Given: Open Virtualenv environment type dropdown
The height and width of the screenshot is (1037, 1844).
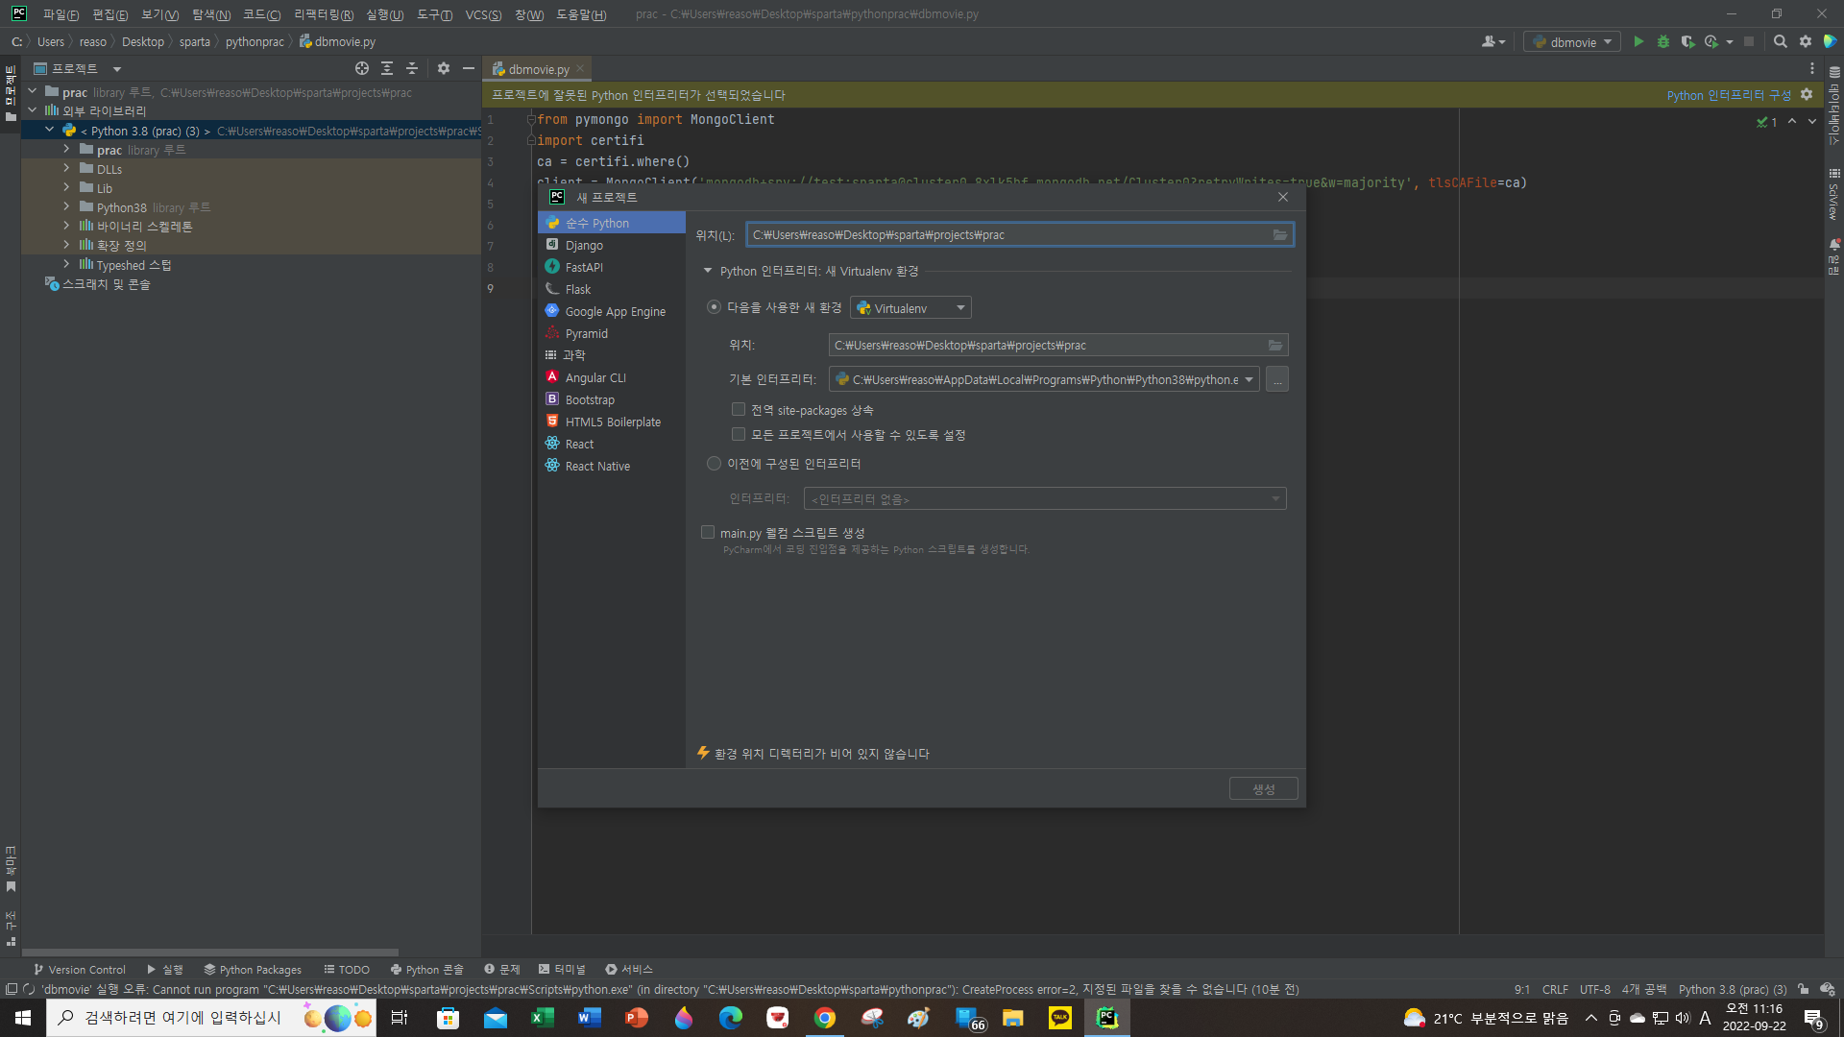Looking at the screenshot, I should pyautogui.click(x=910, y=308).
